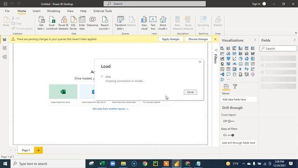Screen dimensions: 298x168
Task: Open the Insert ribbon tab
Action: (x=36, y=11)
